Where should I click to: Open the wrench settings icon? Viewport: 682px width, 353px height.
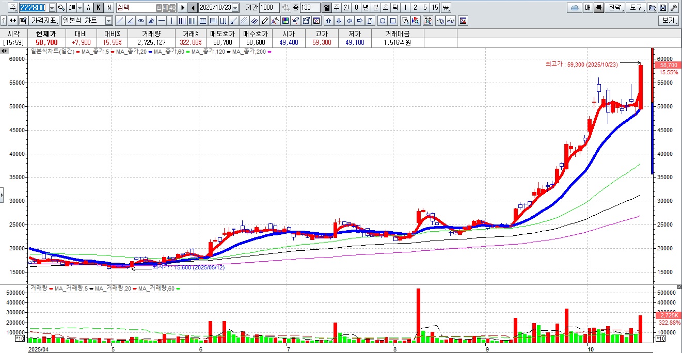(x=674, y=8)
